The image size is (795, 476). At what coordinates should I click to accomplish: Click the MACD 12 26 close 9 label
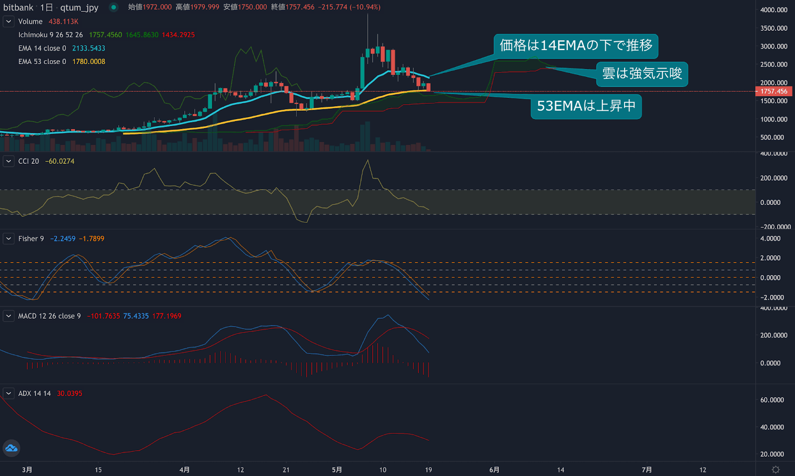tap(49, 316)
